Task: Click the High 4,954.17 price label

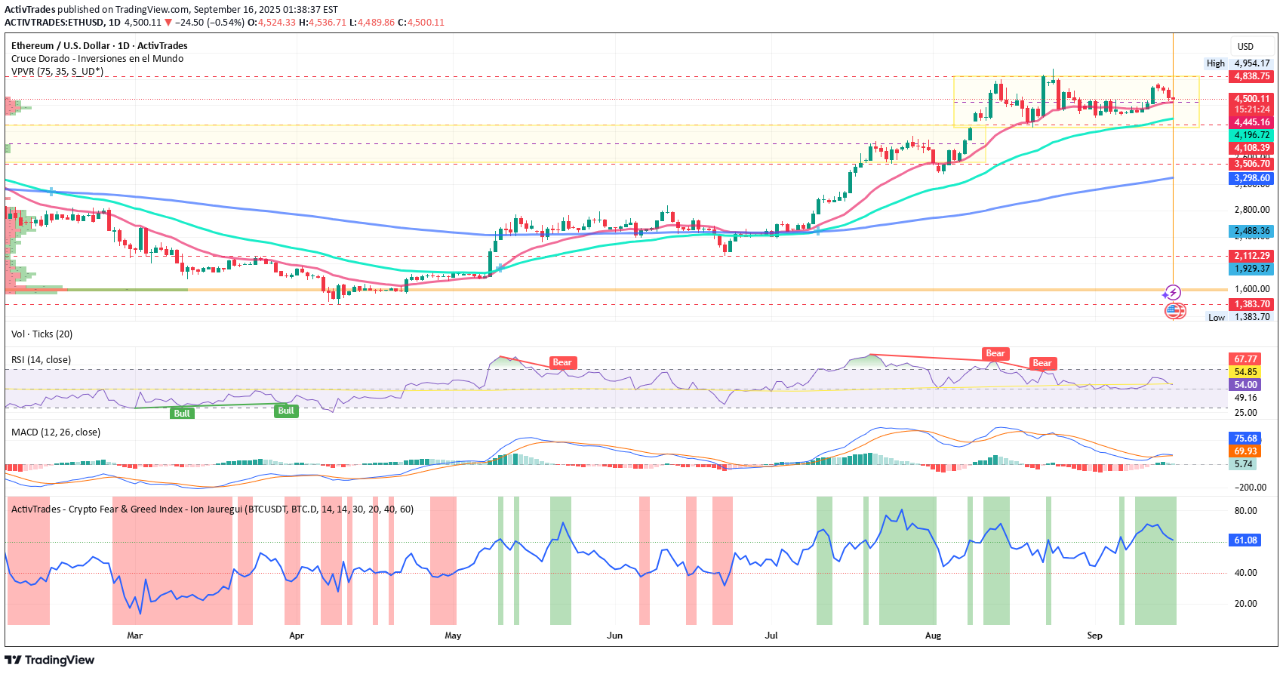Action: (x=1238, y=63)
